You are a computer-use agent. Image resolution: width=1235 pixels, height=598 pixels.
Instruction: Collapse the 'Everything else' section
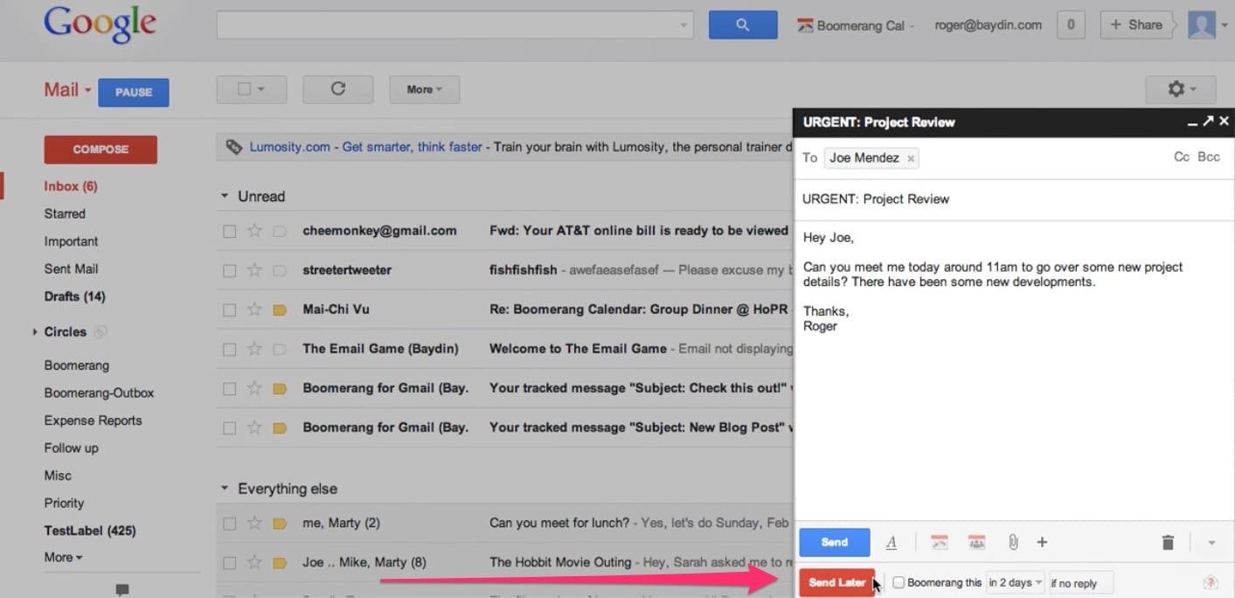(225, 489)
